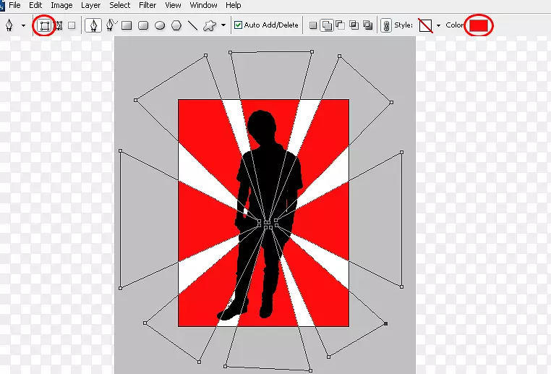Select the Line shape tool
551x374 pixels.
pos(193,25)
